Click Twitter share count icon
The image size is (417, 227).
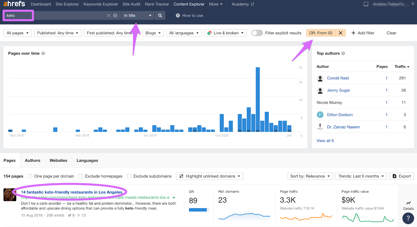point(70,215)
